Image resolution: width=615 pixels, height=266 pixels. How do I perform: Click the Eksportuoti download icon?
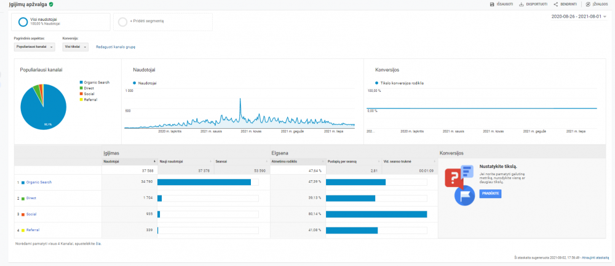click(522, 4)
